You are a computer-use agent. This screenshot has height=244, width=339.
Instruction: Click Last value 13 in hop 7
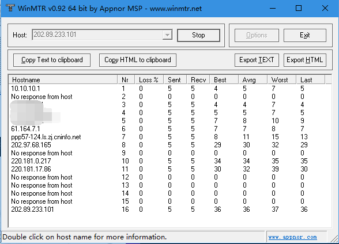pyautogui.click(x=304, y=137)
